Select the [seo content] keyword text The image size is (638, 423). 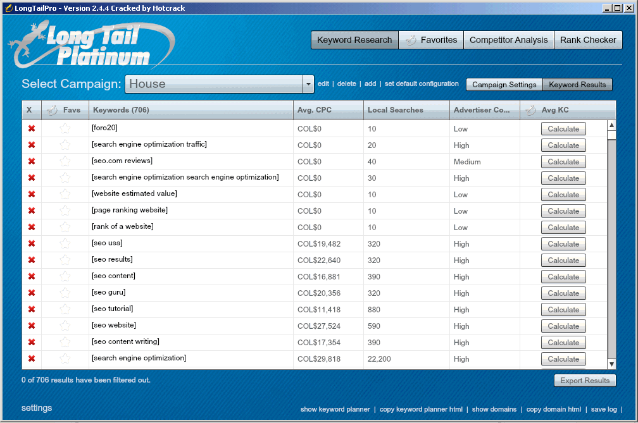tap(113, 276)
